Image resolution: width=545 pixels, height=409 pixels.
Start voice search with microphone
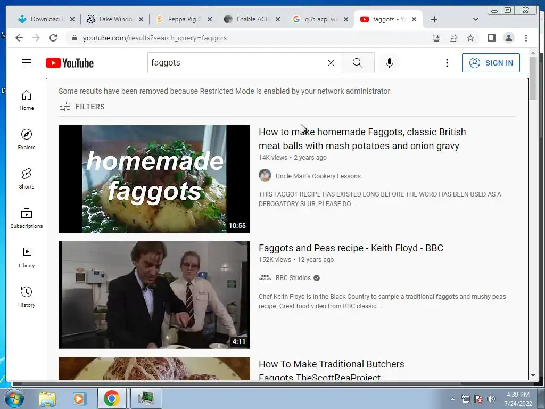pos(389,63)
